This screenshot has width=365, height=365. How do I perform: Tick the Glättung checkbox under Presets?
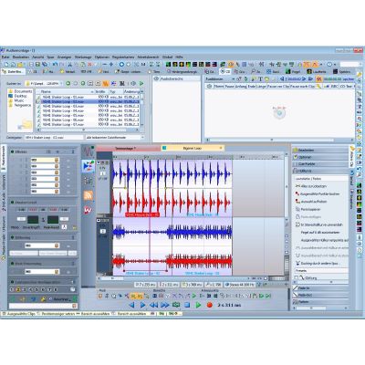(297, 277)
